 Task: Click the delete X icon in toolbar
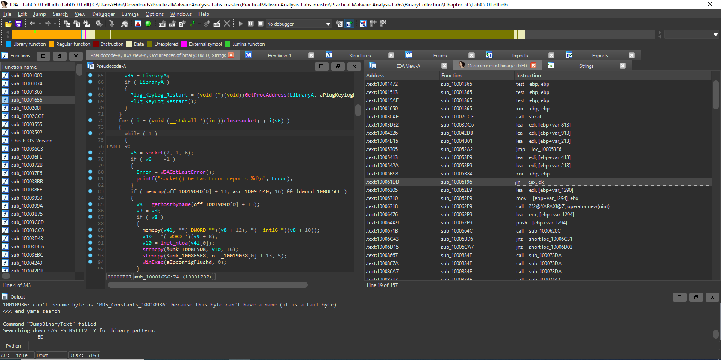pos(227,24)
